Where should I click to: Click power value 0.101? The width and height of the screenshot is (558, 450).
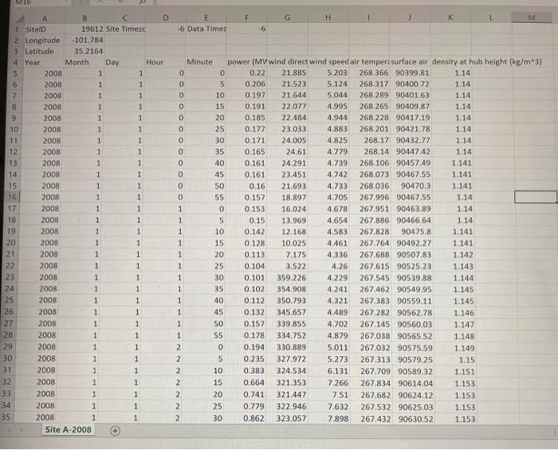click(246, 278)
